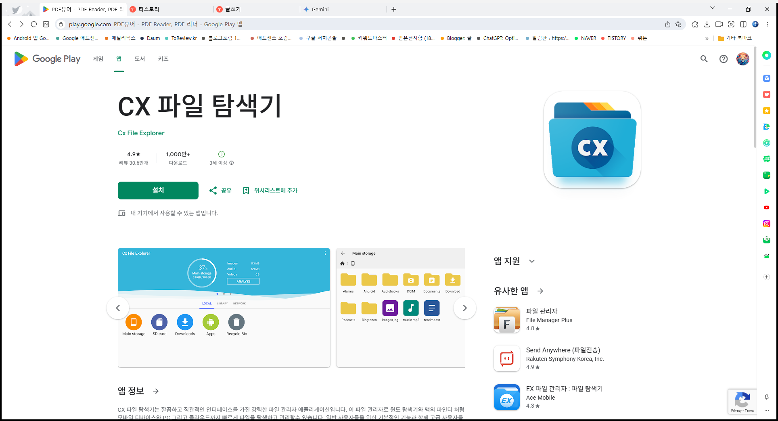Open the account profile avatar
This screenshot has width=778, height=421.
coord(742,59)
